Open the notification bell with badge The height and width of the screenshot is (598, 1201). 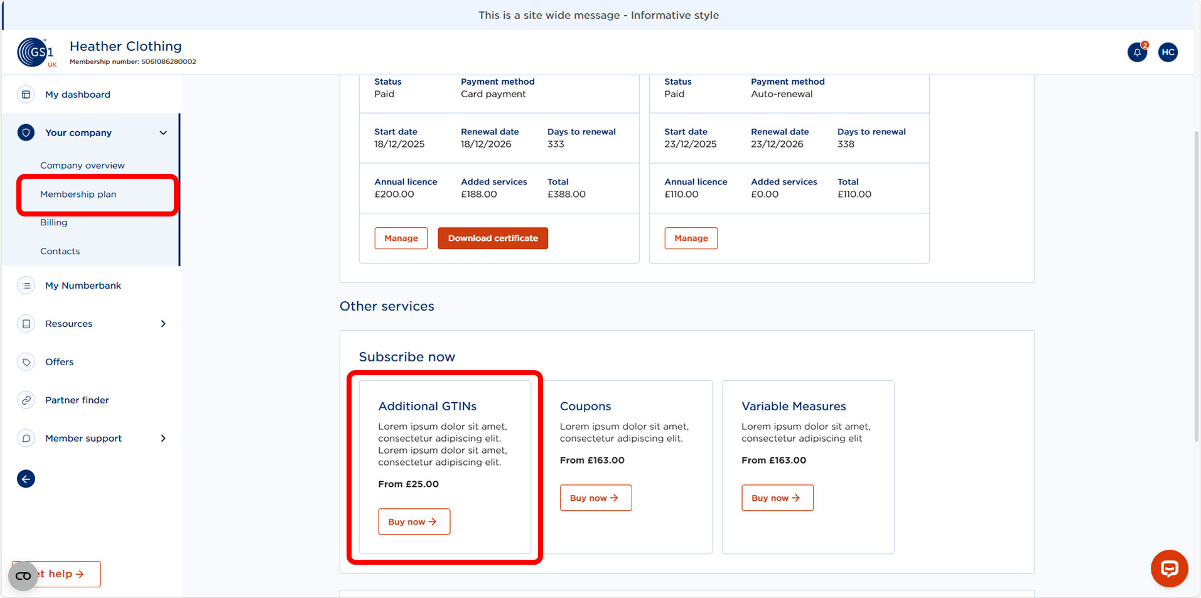click(x=1137, y=52)
